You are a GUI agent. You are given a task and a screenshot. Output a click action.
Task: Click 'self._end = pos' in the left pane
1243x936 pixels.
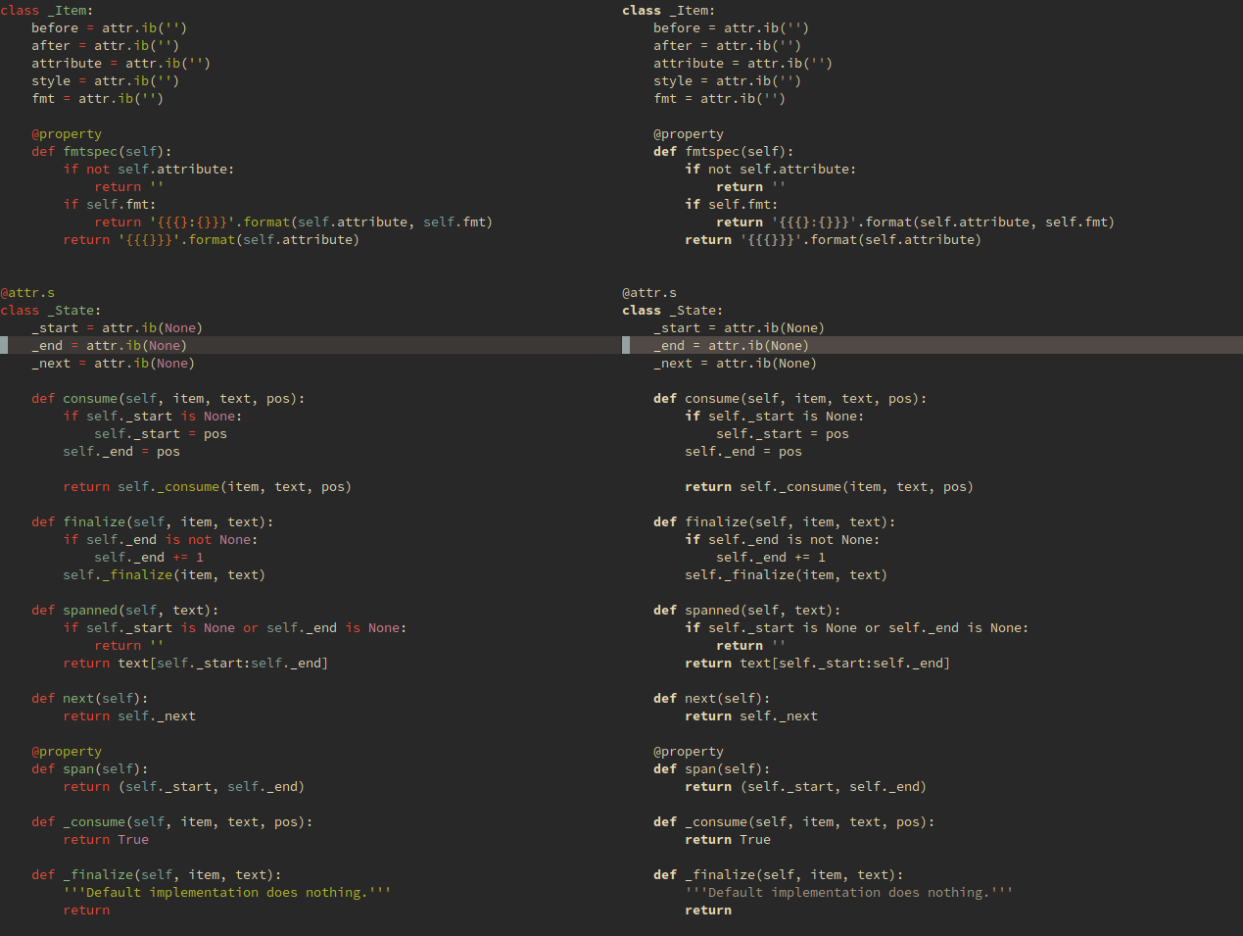[120, 452]
